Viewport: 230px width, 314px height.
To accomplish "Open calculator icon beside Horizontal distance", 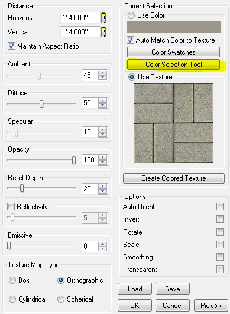I will pos(103,18).
